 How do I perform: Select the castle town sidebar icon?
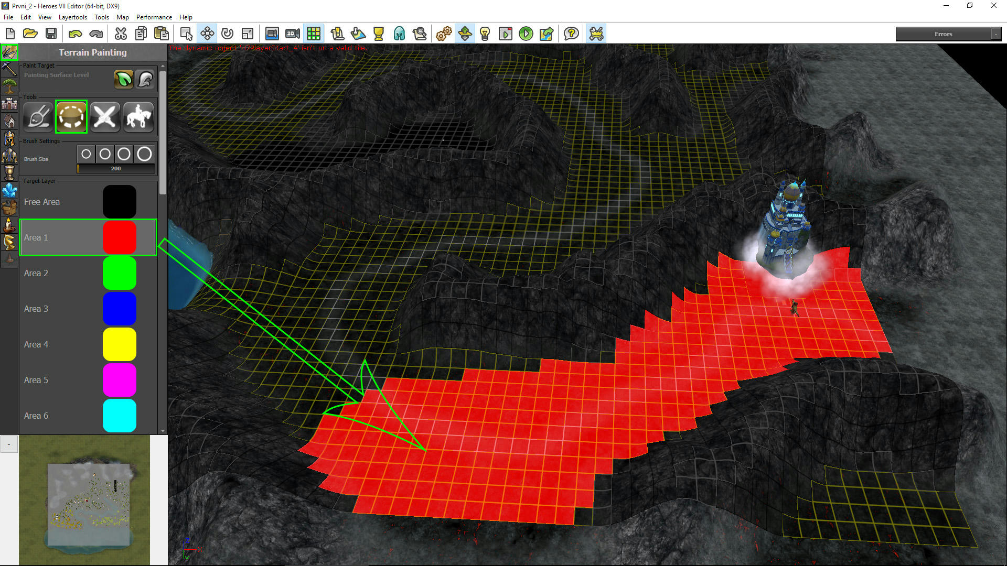9,103
